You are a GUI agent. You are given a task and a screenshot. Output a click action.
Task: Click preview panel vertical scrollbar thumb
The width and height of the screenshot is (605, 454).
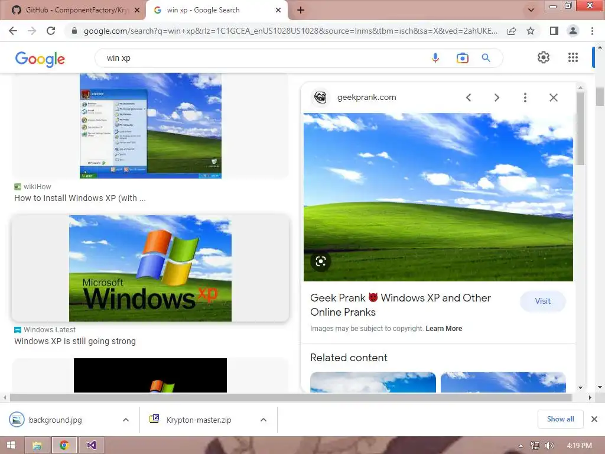click(x=580, y=128)
